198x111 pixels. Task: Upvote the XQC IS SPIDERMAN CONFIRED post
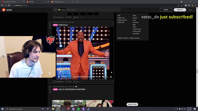(x=50, y=87)
